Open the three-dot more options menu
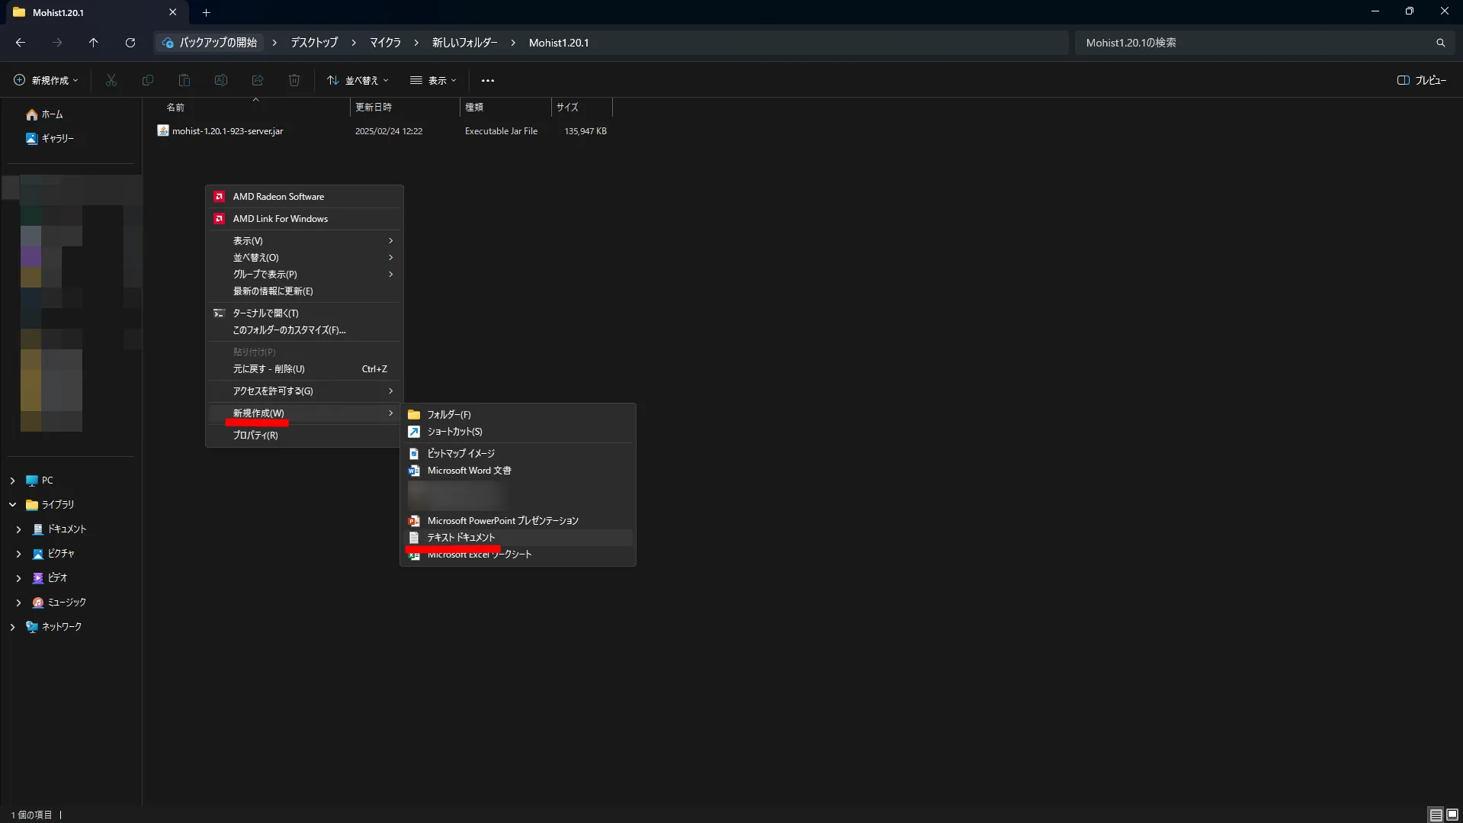This screenshot has width=1463, height=823. pos(488,80)
